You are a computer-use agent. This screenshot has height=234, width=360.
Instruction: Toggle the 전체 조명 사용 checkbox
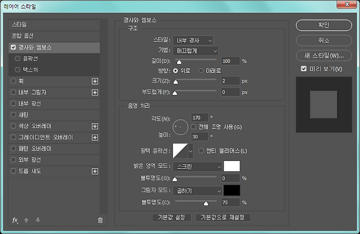click(193, 127)
